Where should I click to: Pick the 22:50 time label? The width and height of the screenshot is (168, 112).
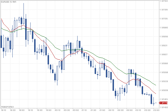129,110
